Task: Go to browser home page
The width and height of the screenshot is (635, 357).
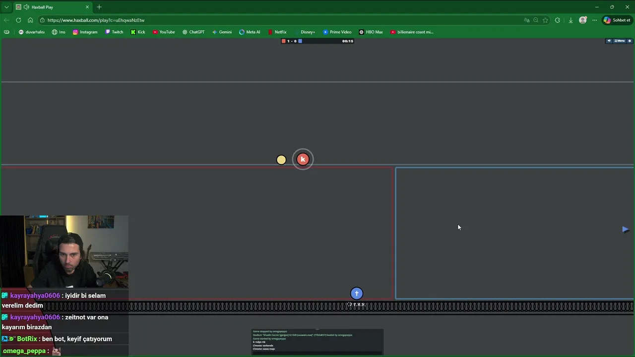Action: point(30,20)
